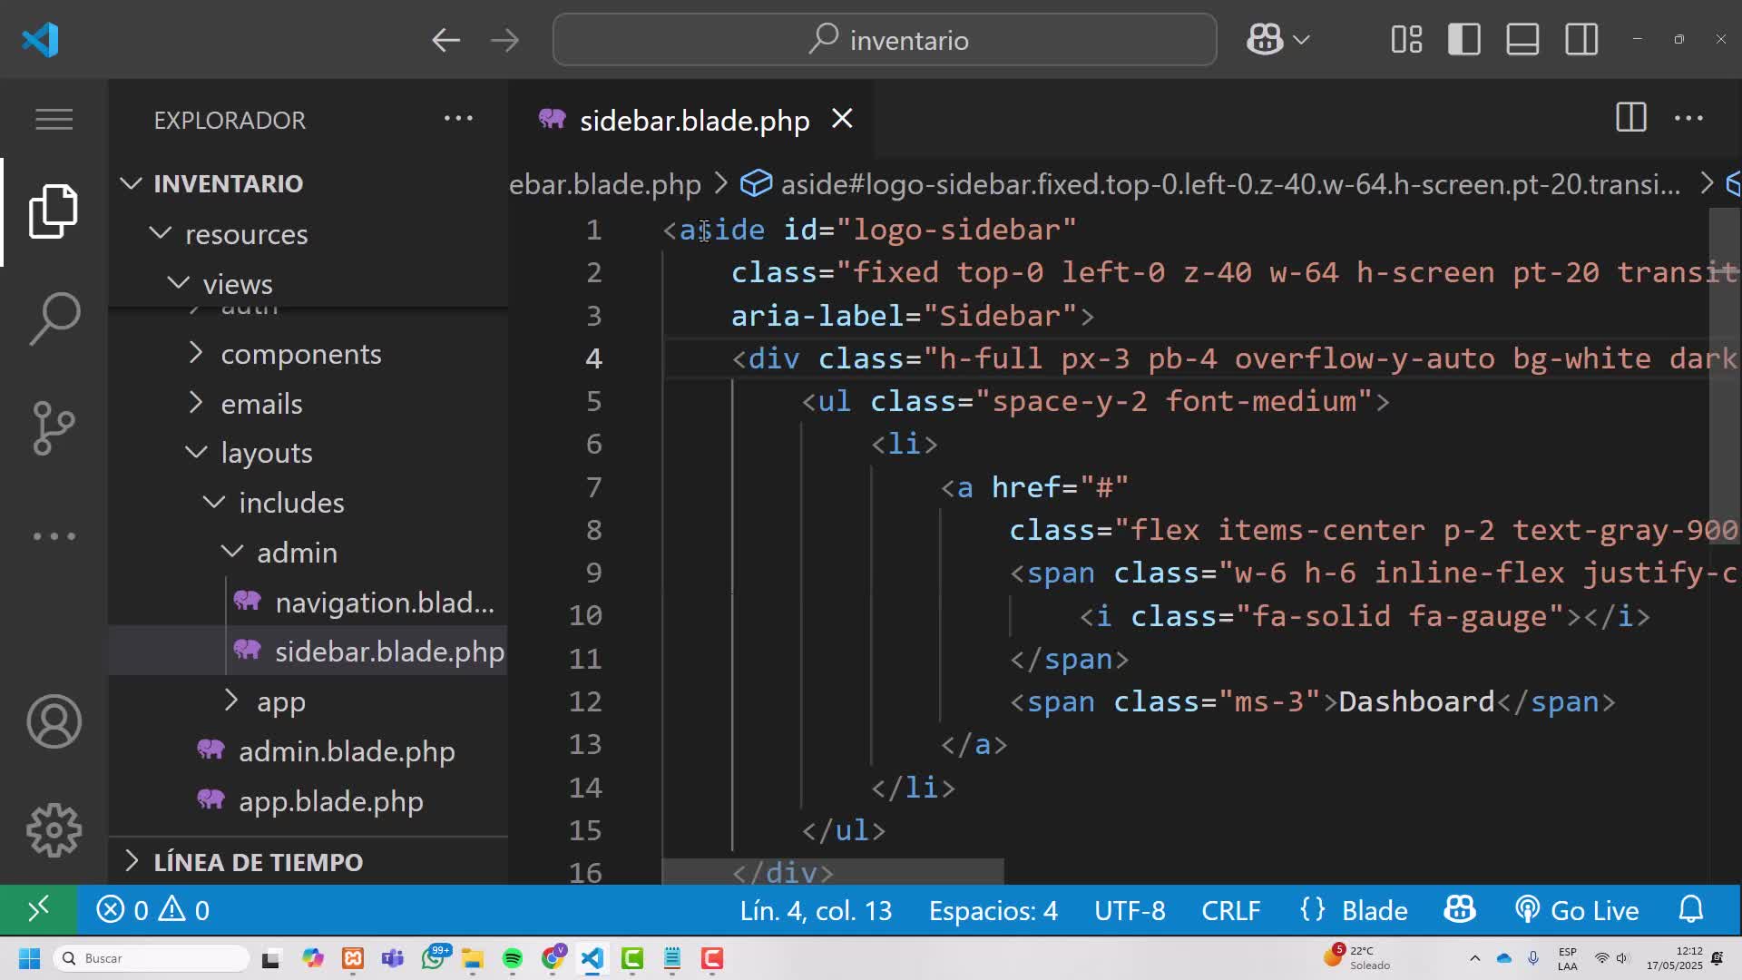Open sidebar.blade.php in the explorer tree
Image resolution: width=1742 pixels, height=980 pixels.
(389, 652)
